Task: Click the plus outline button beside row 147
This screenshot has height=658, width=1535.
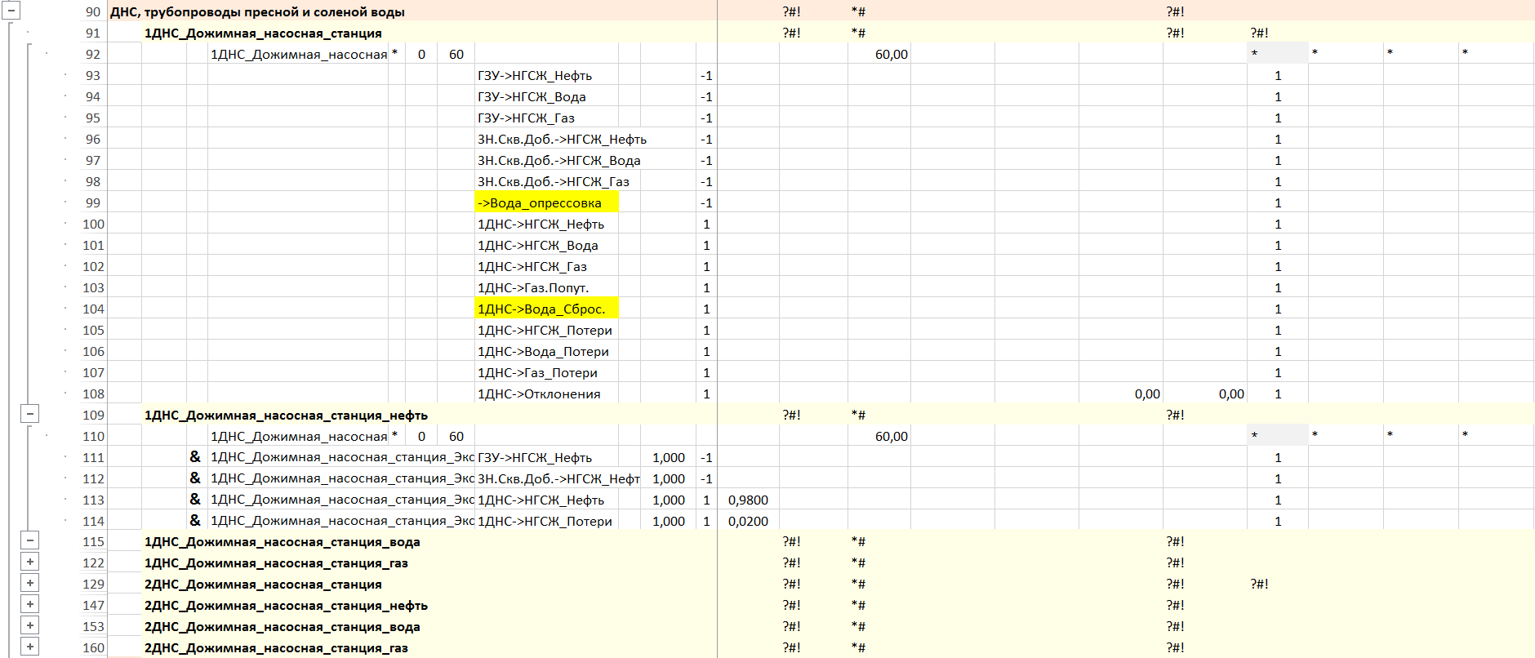Action: (x=29, y=604)
